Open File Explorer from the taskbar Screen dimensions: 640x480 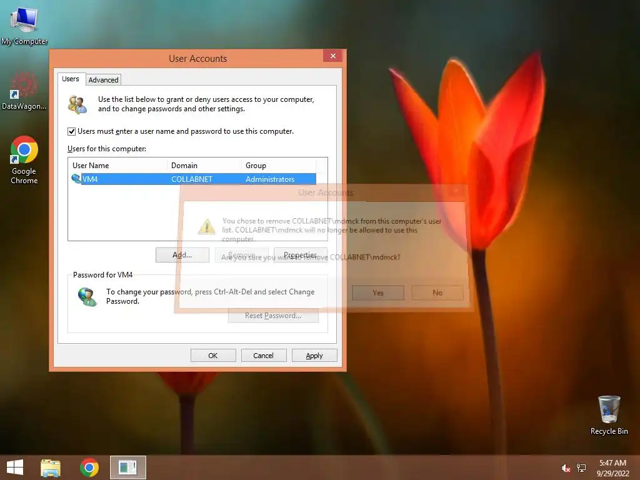50,467
